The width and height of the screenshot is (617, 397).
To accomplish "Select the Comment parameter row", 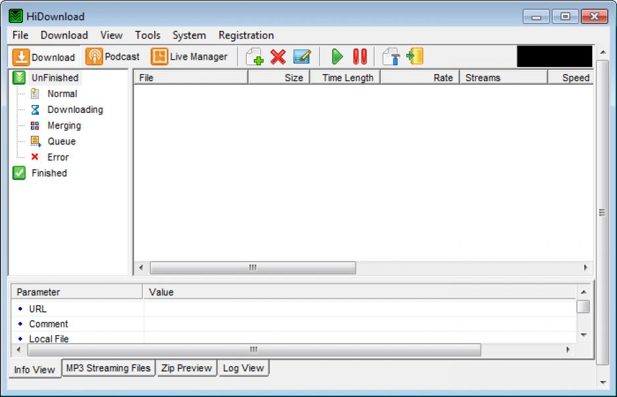I will 293,324.
